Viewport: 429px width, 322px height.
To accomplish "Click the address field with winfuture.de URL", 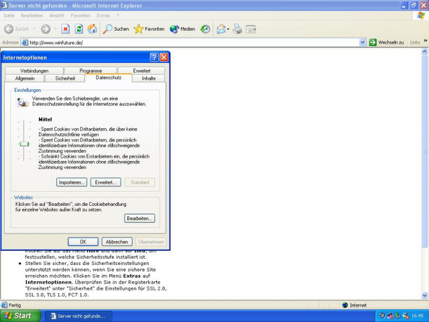I will click(193, 42).
